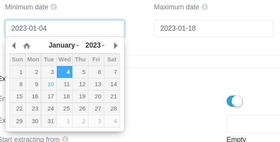
Task: Pick Saturday January 28
Action: point(112,109)
